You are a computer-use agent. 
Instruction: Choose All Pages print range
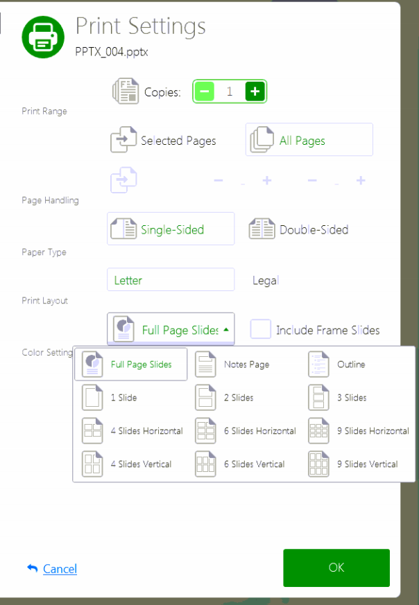(x=309, y=139)
